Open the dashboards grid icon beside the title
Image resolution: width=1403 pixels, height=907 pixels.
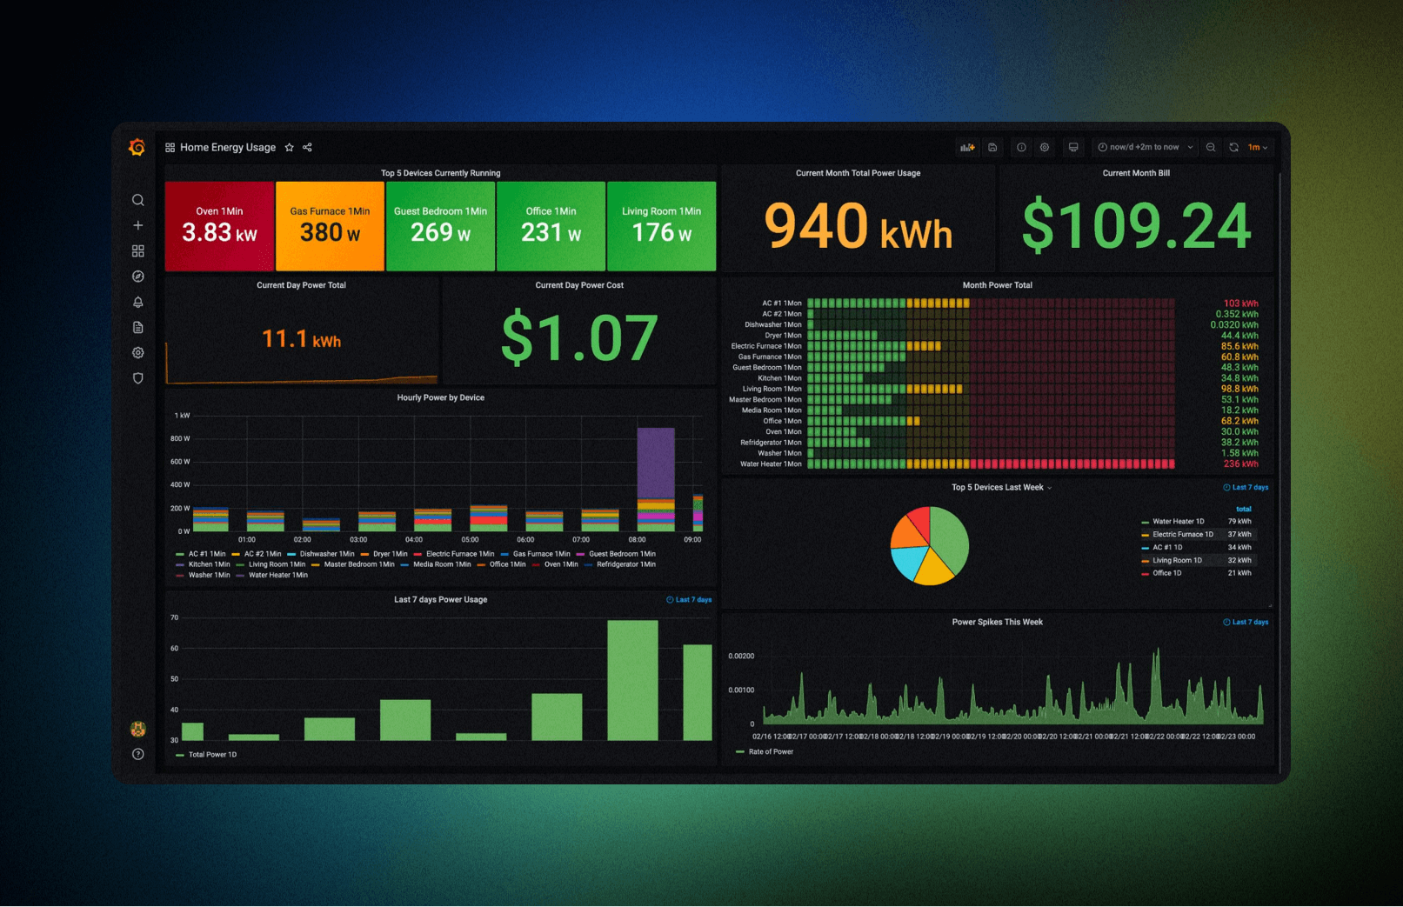click(x=170, y=148)
